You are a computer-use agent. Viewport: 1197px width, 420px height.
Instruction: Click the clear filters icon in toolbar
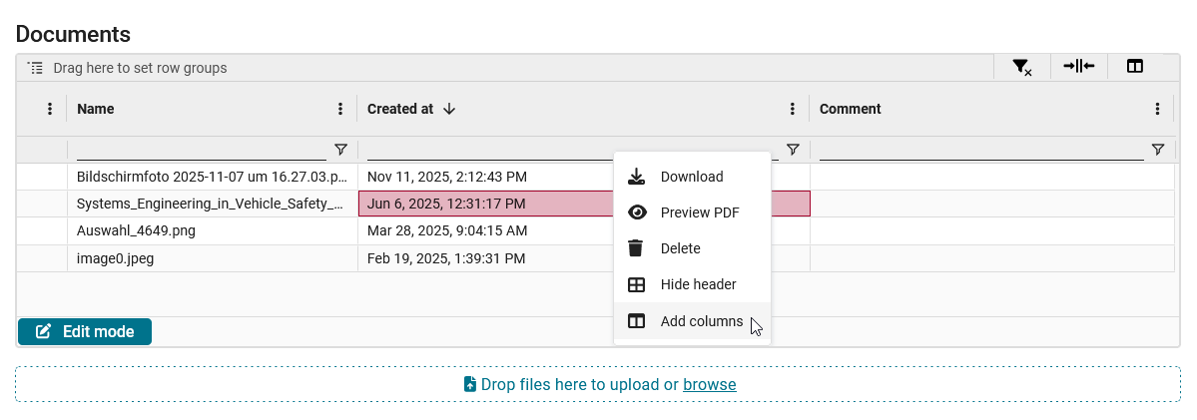tap(1021, 67)
